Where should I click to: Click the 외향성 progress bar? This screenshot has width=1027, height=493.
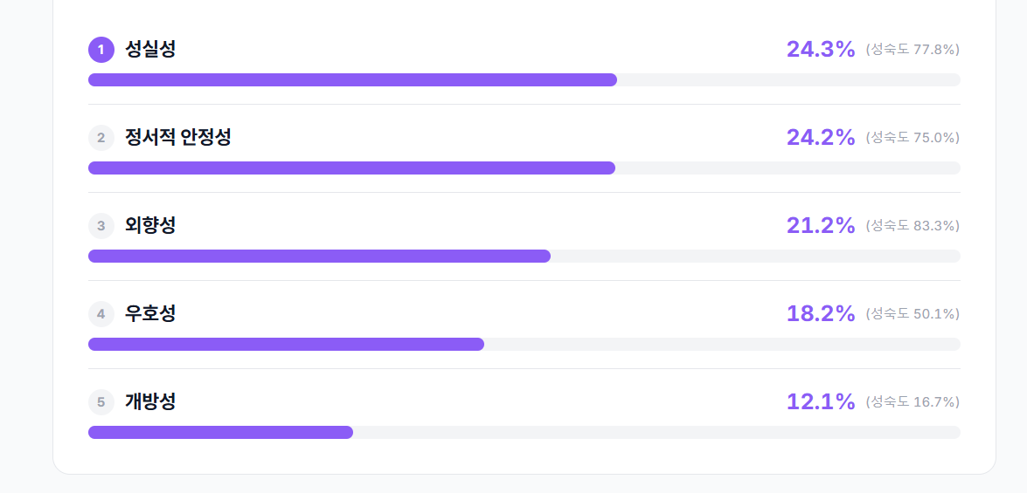524,257
